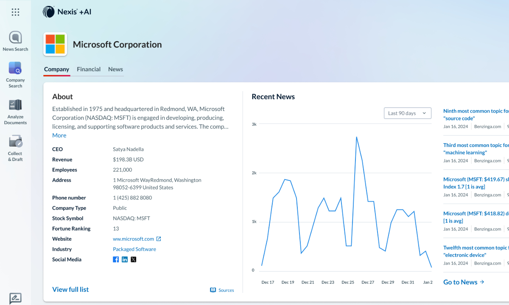Open Microsoft's X icon under Social Media

pos(134,259)
